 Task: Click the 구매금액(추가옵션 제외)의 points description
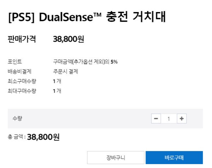point(81,62)
